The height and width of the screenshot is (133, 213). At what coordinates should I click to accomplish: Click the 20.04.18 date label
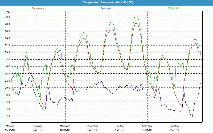[119, 130]
